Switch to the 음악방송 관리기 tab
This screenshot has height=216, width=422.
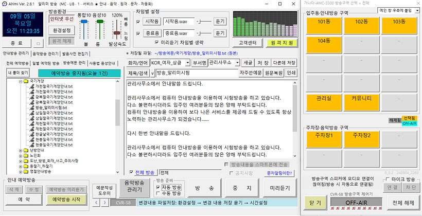45,53
